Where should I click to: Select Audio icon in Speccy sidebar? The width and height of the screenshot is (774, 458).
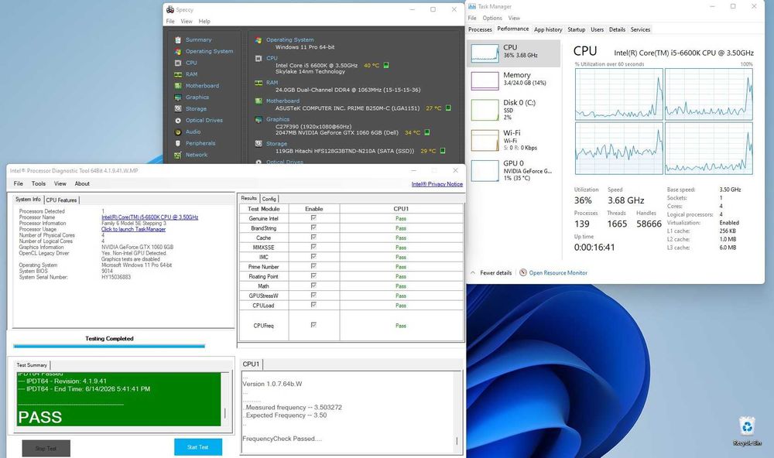(178, 132)
